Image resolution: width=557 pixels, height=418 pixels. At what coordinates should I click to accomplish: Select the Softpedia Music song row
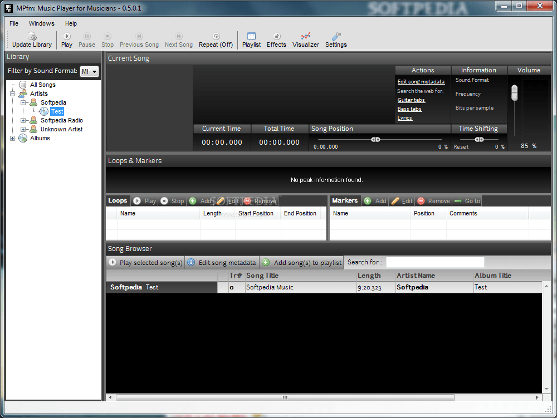380,287
